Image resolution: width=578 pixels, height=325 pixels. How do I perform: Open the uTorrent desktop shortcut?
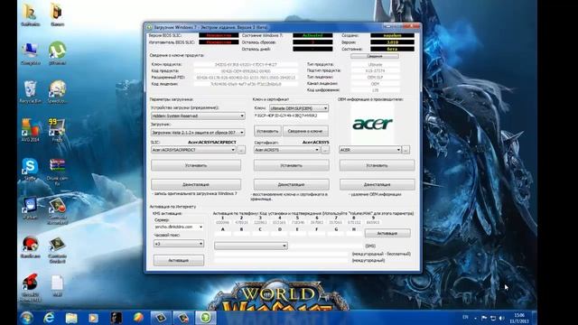(x=57, y=53)
